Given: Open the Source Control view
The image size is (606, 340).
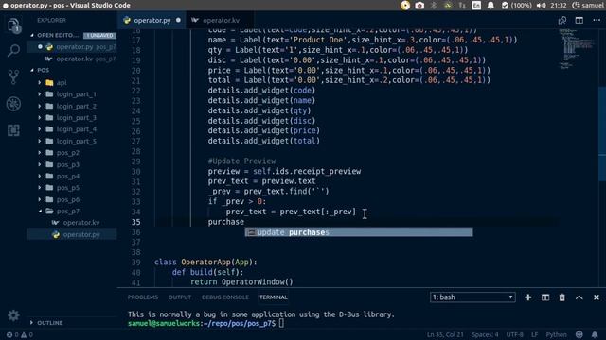Looking at the screenshot, I should coord(13,76).
